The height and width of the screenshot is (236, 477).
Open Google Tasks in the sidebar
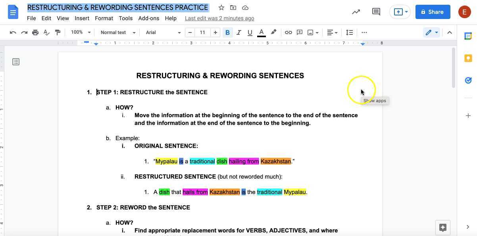point(468,80)
